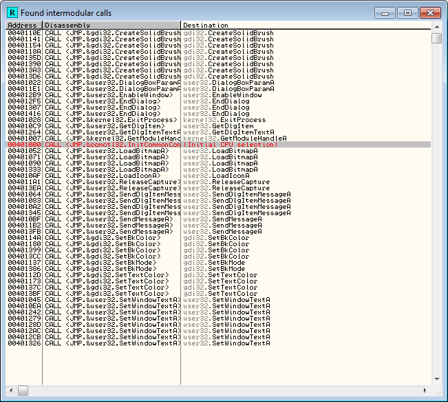Select the row at address 0040135D
The width and height of the screenshot is (448, 402).
pyautogui.click(x=218, y=58)
